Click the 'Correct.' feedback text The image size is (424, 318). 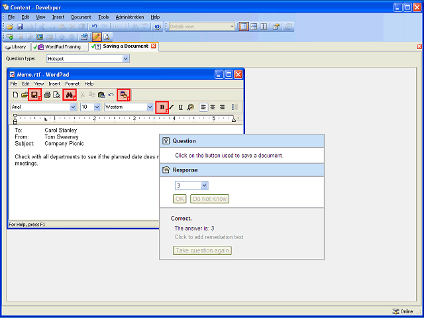point(181,219)
